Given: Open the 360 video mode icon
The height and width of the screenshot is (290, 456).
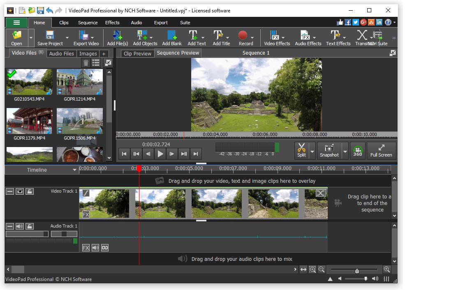Looking at the screenshot, I should [357, 151].
